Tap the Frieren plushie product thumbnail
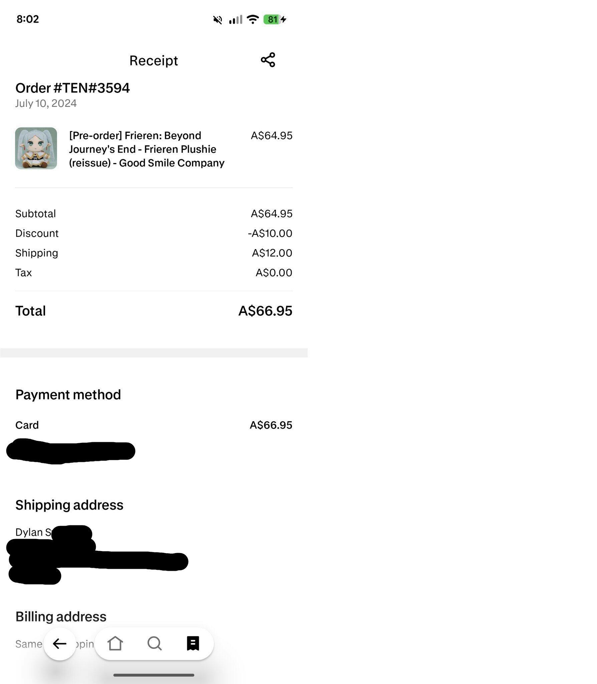 pyautogui.click(x=36, y=148)
